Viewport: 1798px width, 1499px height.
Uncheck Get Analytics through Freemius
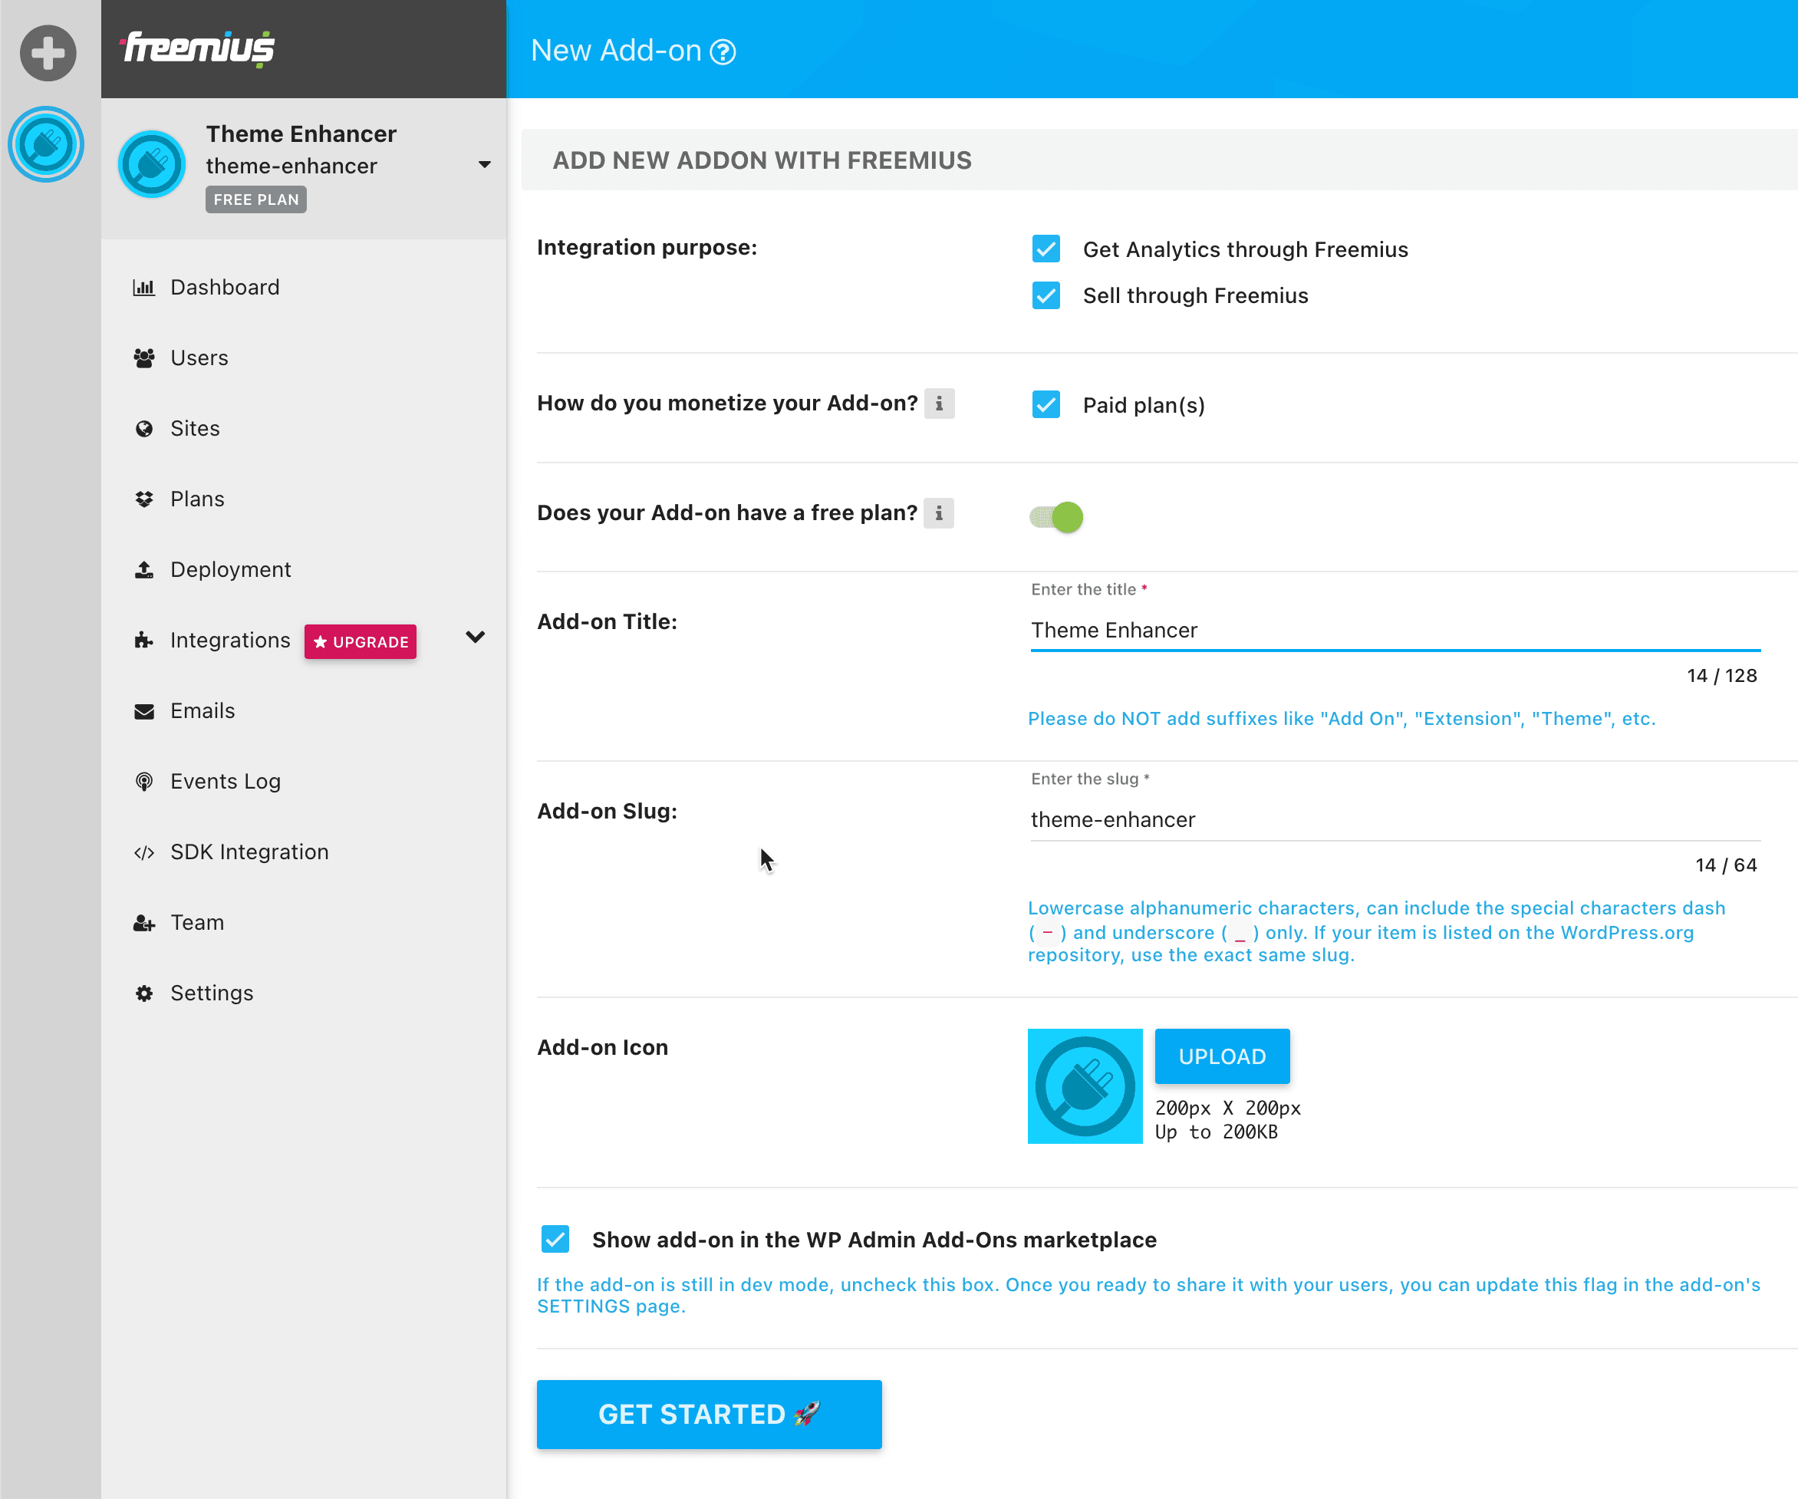coord(1046,249)
